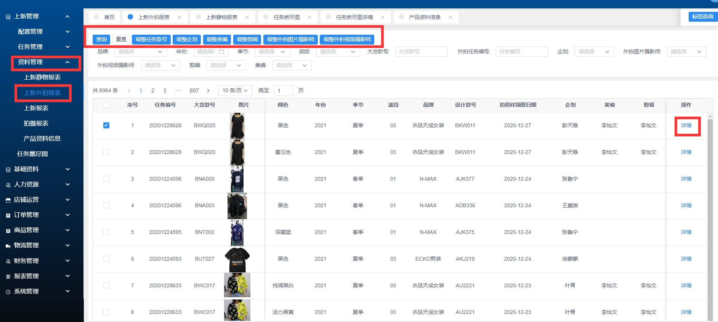718x322 pixels.
Task: Click the 物流管理 truck icon
Action: click(8, 246)
